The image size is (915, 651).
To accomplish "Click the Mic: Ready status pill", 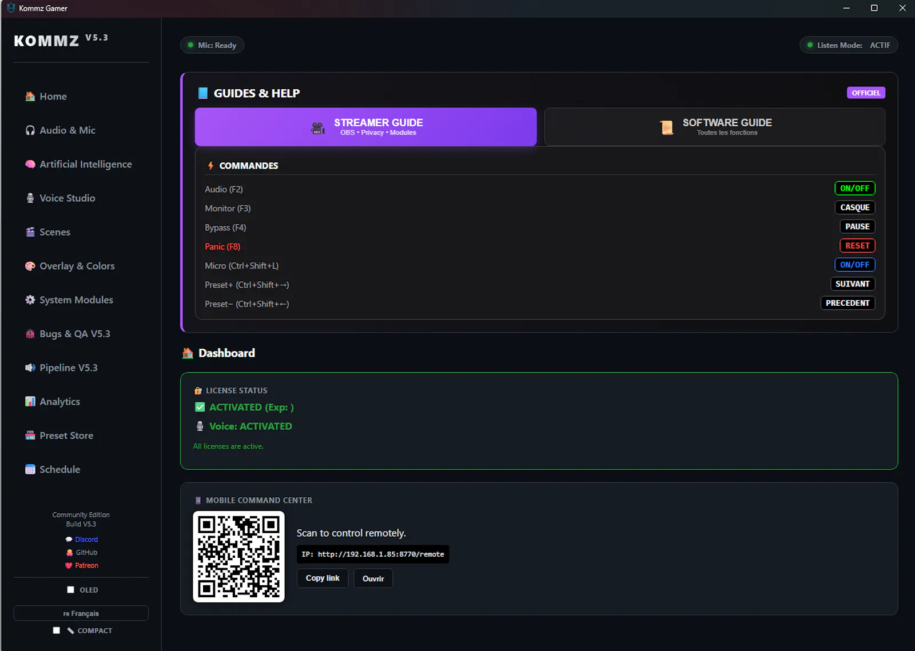I will [212, 45].
